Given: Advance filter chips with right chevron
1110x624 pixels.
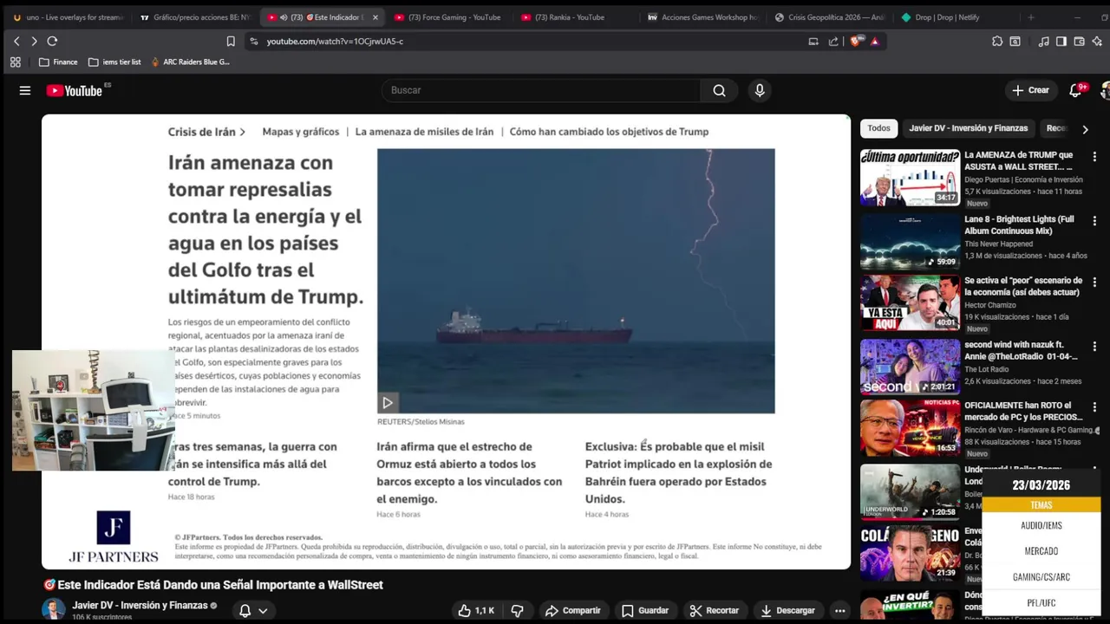Looking at the screenshot, I should click(x=1085, y=129).
